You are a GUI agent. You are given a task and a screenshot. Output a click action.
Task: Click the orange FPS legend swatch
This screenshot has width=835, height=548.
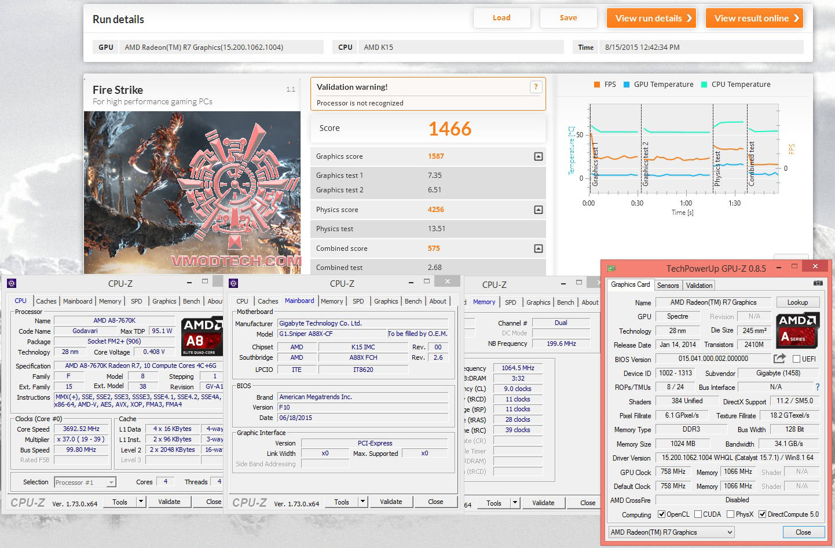coord(597,85)
